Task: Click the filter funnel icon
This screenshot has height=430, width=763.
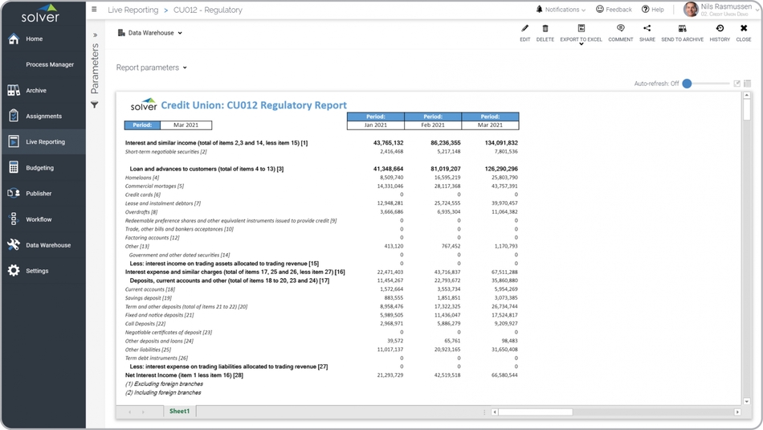Action: coord(95,105)
